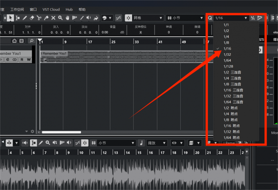Open the track list settings gear

32,131
